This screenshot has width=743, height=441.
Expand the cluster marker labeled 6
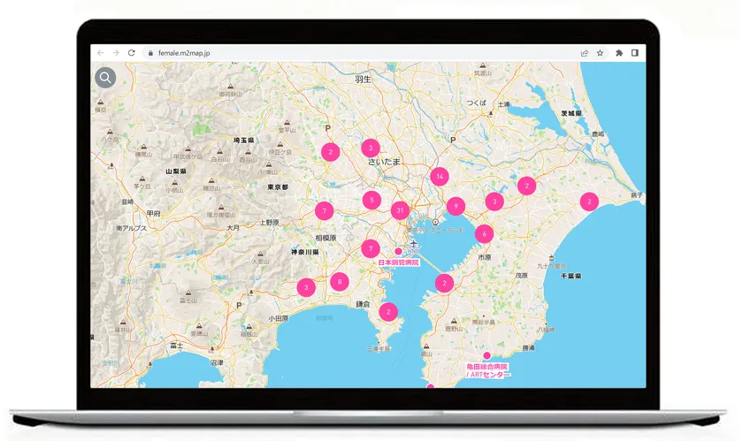[485, 233]
